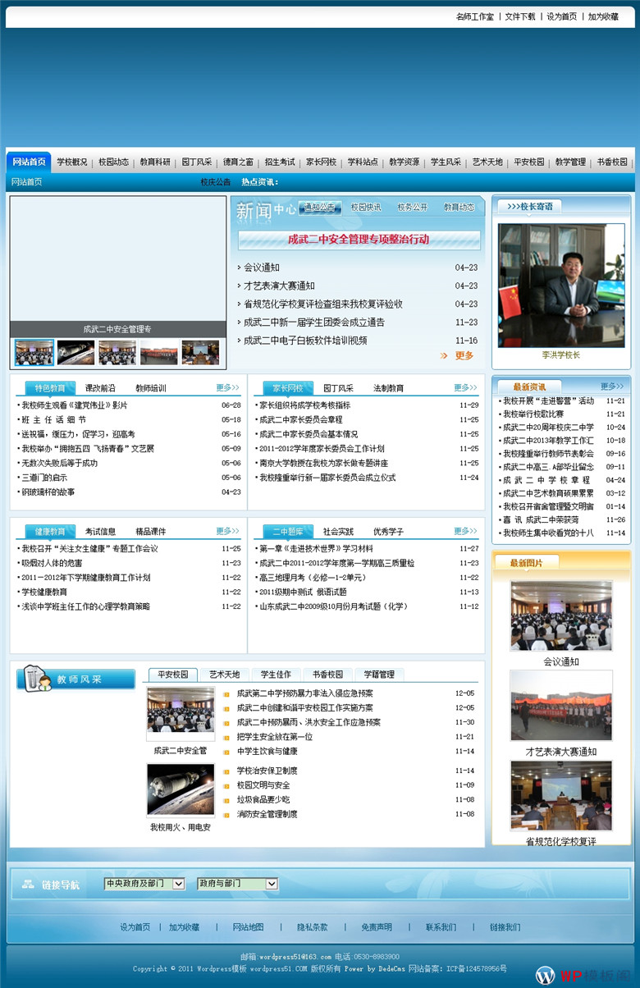Select the 社会实践 tab
Viewport: 640px width, 988px height.
[x=338, y=532]
